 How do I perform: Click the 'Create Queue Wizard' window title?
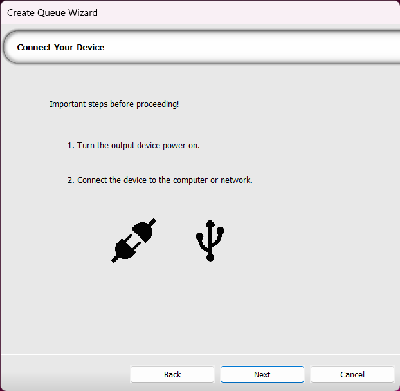tap(52, 13)
